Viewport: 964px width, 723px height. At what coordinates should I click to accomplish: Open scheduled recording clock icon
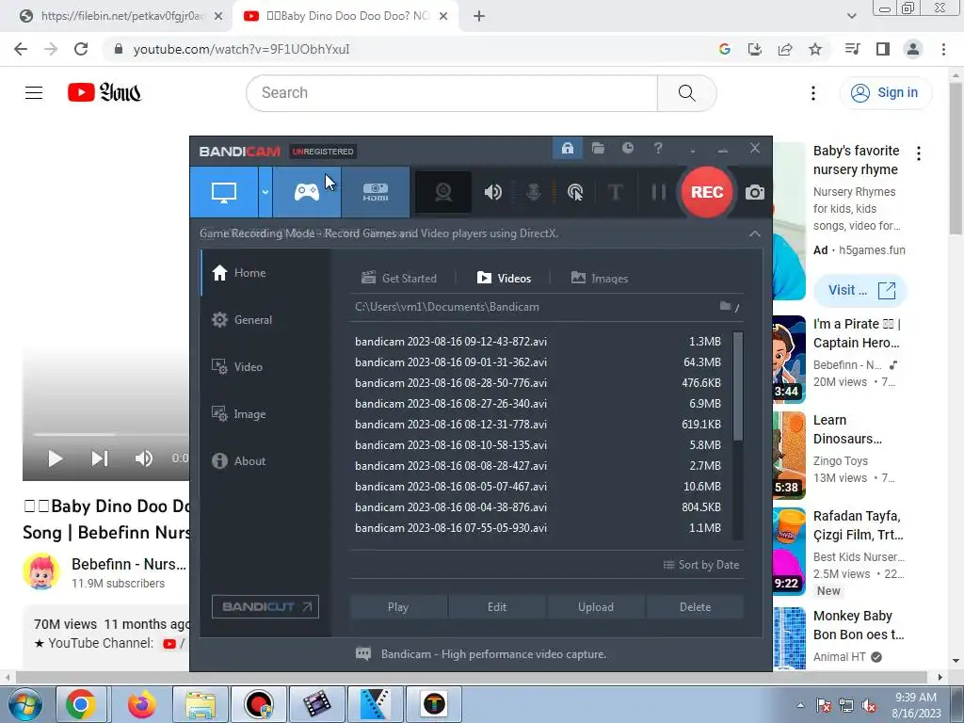628,148
